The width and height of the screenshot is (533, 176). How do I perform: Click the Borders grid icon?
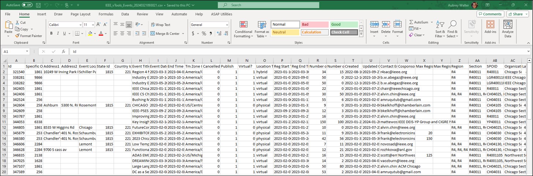point(77,33)
